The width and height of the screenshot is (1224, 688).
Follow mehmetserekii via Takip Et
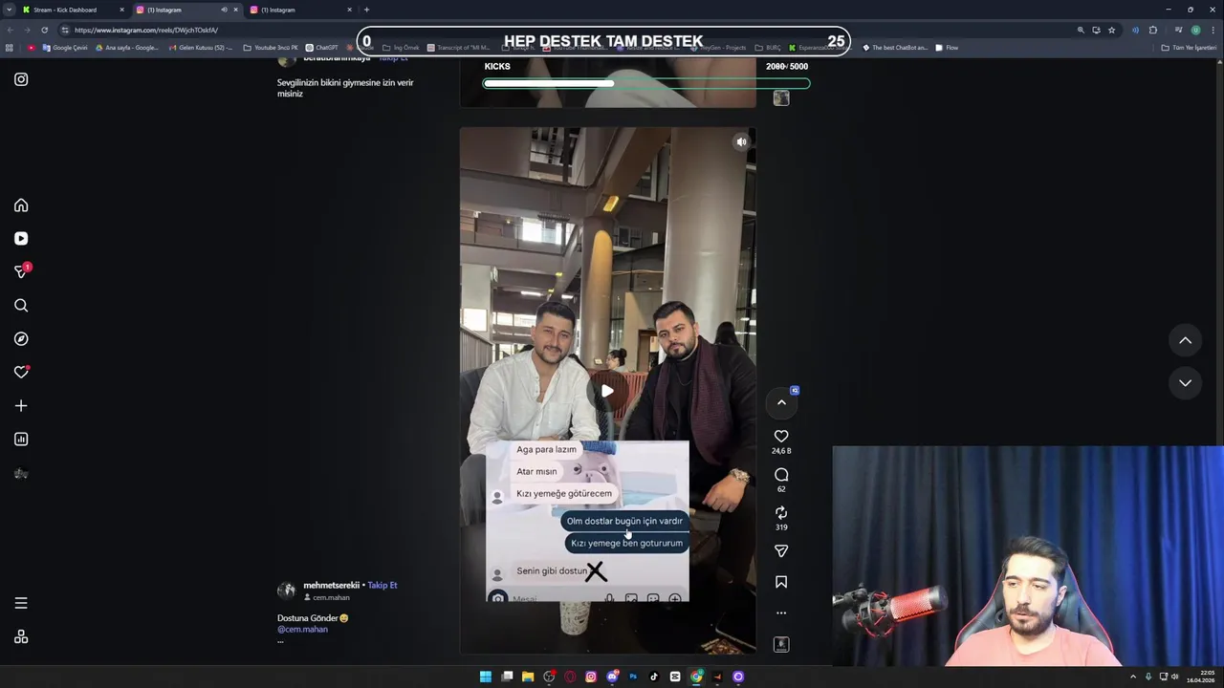382,585
